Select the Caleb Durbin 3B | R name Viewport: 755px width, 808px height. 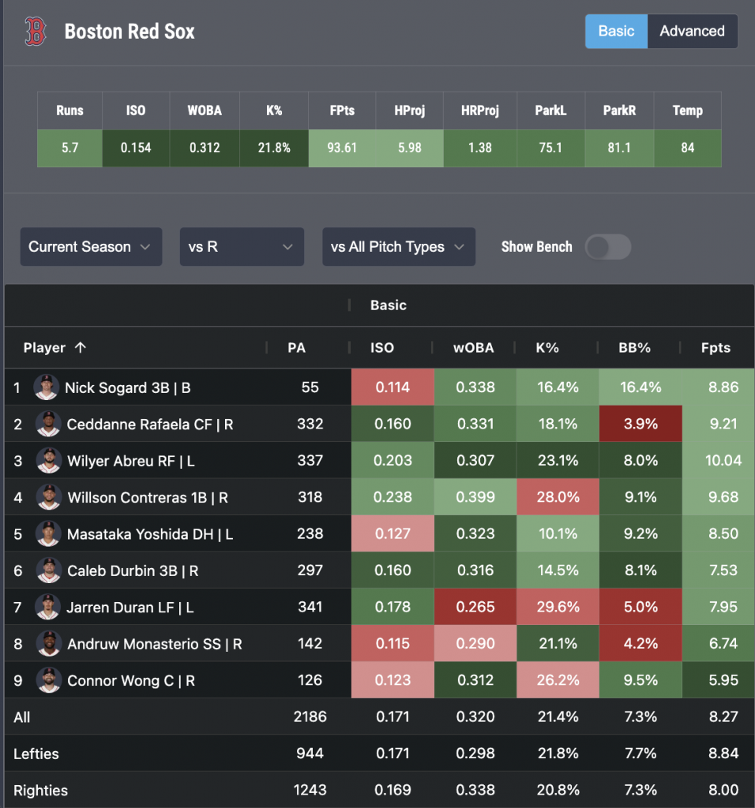pyautogui.click(x=133, y=570)
